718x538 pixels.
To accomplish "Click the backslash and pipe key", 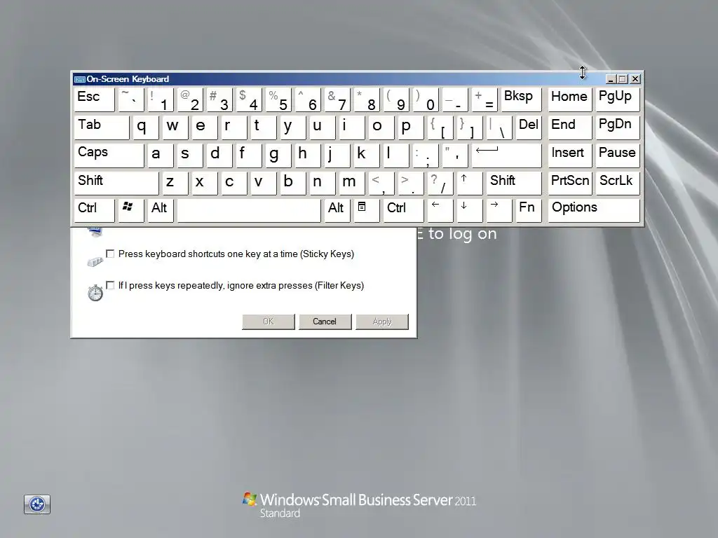I will 499,127.
